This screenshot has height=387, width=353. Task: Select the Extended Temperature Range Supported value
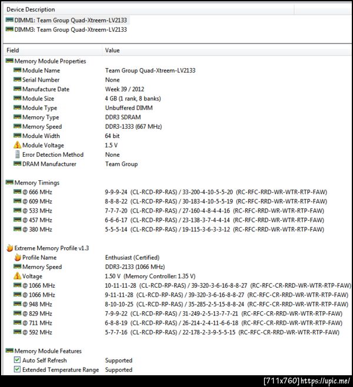point(119,370)
